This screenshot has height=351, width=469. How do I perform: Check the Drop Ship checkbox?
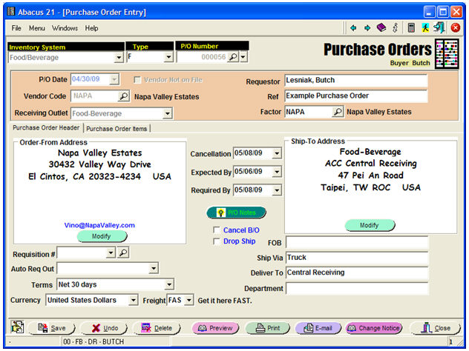(217, 241)
